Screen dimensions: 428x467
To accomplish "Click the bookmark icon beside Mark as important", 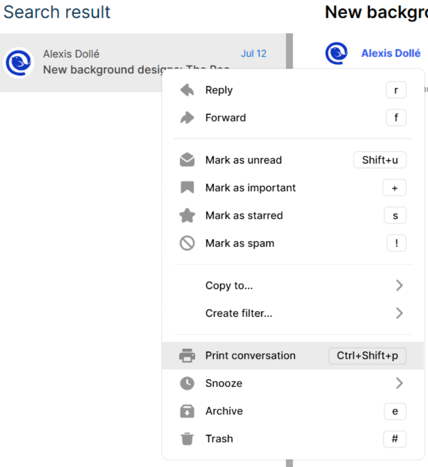I will [187, 187].
